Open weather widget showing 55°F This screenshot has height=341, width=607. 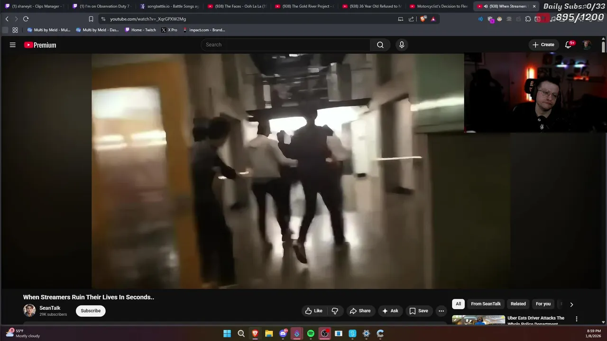coord(22,333)
